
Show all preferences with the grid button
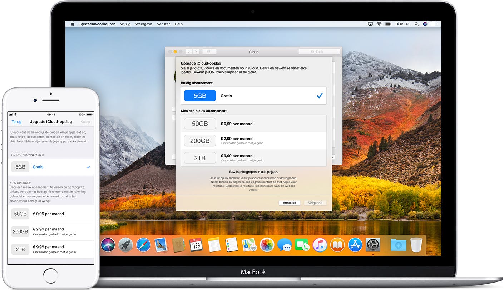pyautogui.click(x=209, y=52)
